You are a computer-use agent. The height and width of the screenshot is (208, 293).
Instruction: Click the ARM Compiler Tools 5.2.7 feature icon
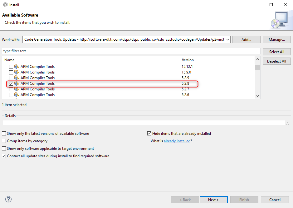click(17, 89)
